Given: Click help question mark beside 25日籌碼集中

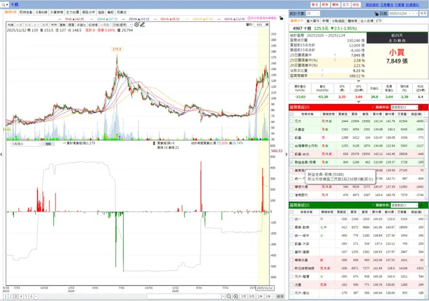Looking at the screenshot, I should pos(335,55).
